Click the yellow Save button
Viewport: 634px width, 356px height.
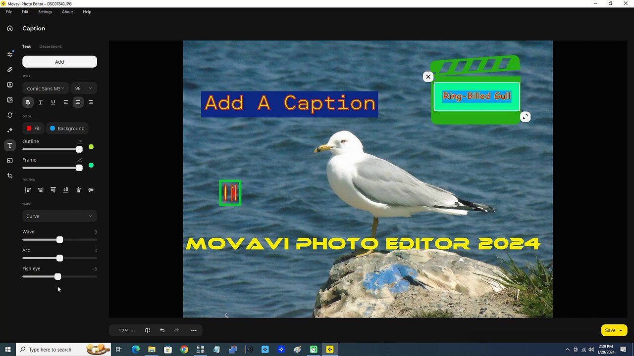pyautogui.click(x=614, y=330)
